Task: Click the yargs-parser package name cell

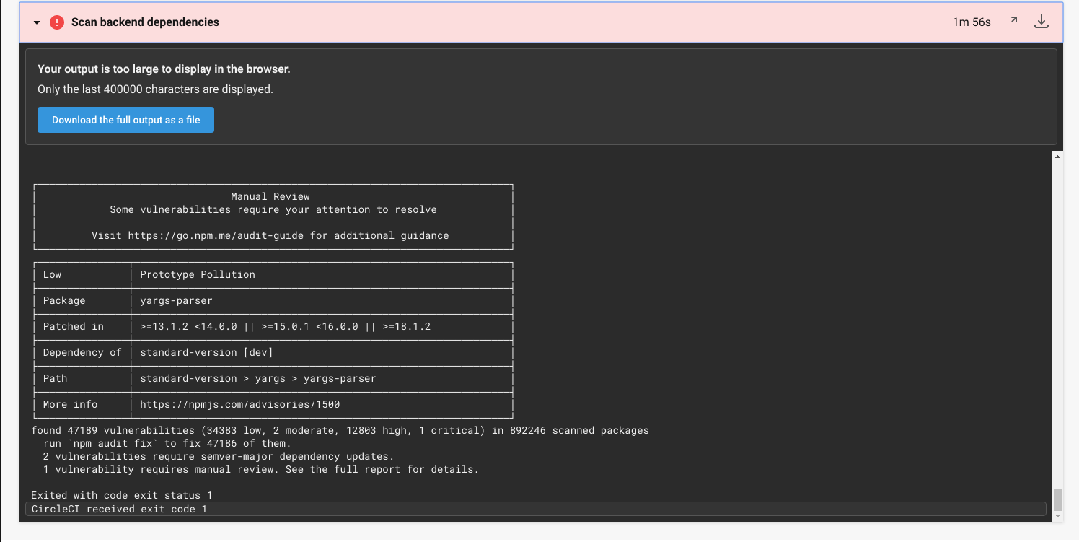Action: click(x=176, y=300)
